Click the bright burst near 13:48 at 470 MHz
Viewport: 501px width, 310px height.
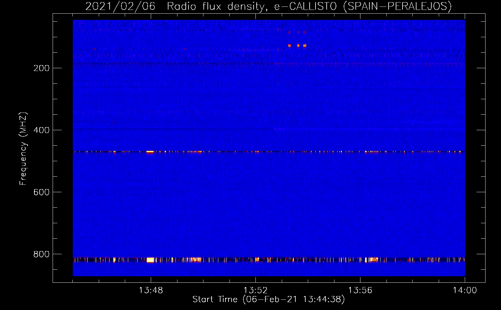(150, 152)
